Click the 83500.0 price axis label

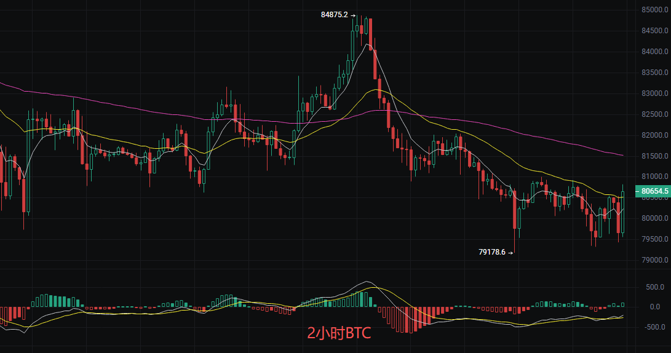pos(655,73)
